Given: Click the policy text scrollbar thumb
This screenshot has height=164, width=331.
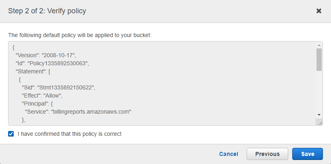Looking at the screenshot, I should [319, 60].
